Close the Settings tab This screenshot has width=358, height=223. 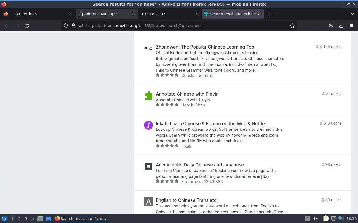point(70,14)
